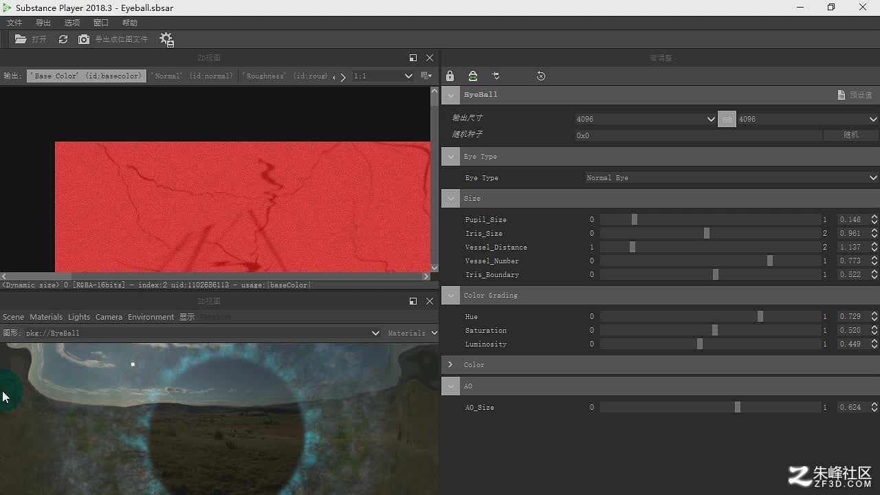This screenshot has width=880, height=495.
Task: Click the random seed 随机 button
Action: pyautogui.click(x=851, y=135)
